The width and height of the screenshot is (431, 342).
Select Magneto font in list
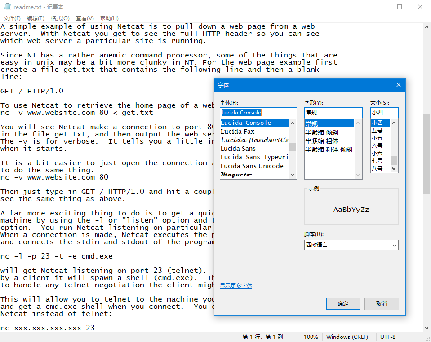click(x=254, y=175)
